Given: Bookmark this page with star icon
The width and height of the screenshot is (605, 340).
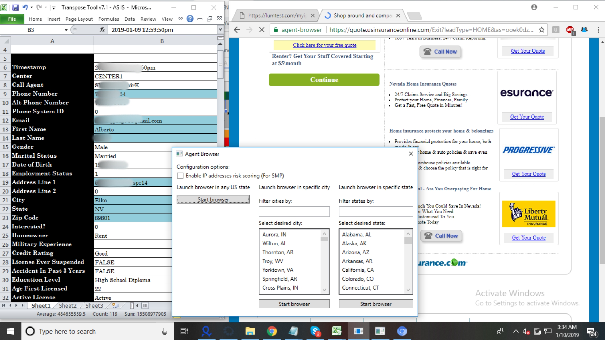Looking at the screenshot, I should (541, 30).
